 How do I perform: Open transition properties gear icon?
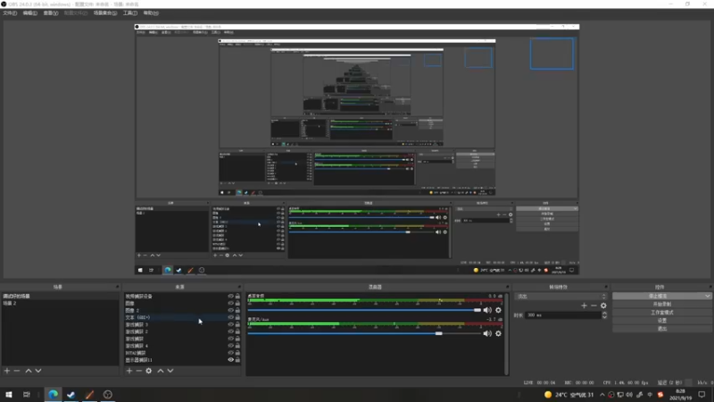[x=603, y=306]
